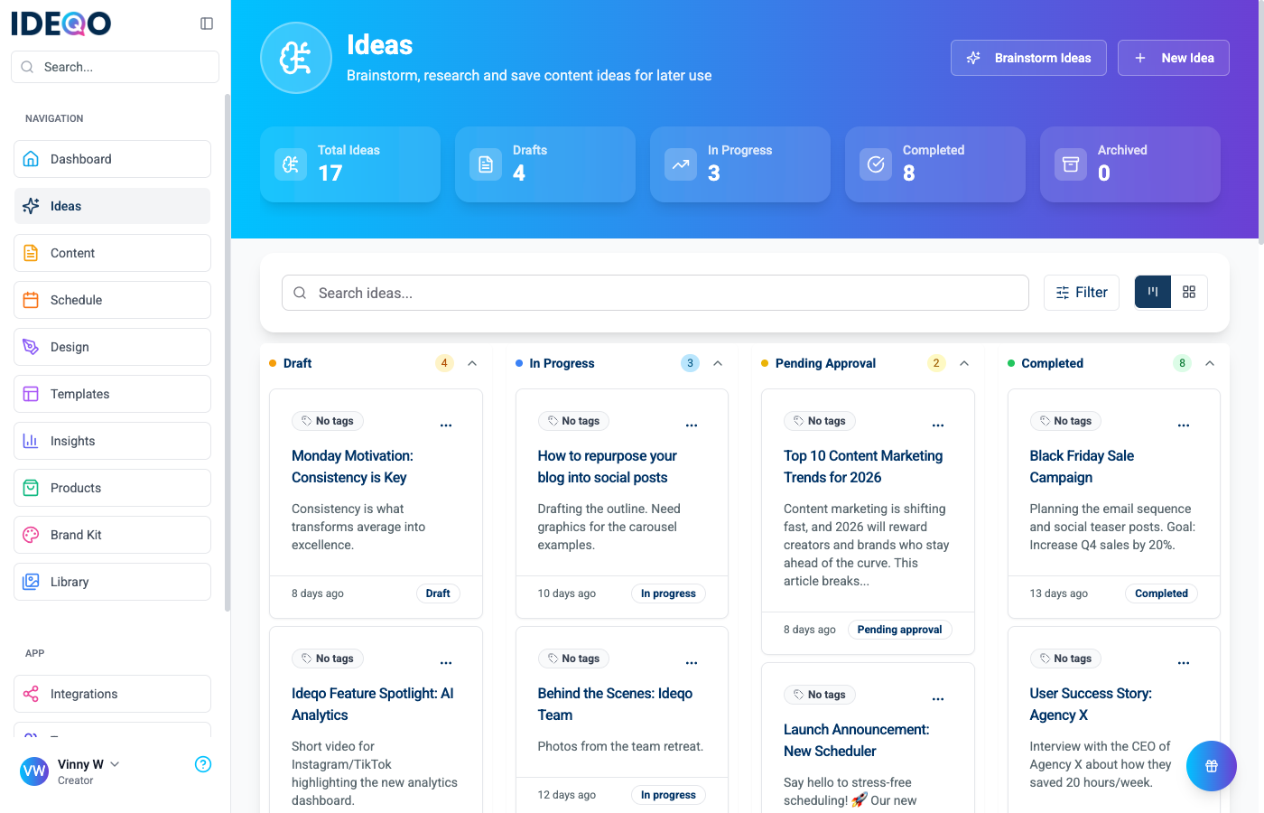The height and width of the screenshot is (813, 1264).
Task: Open help via the question mark icon
Action: tap(202, 764)
